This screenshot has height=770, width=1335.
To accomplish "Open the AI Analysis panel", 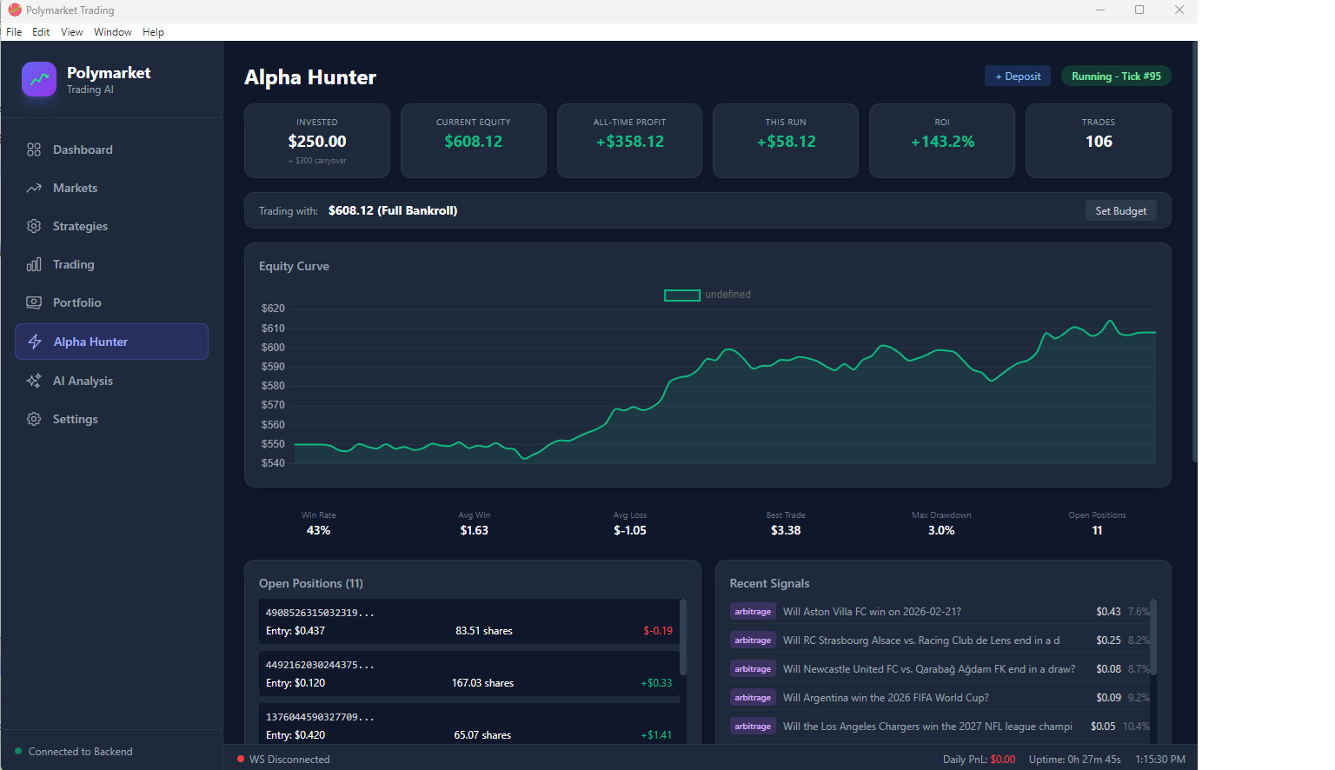I will [83, 381].
